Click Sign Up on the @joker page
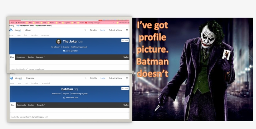 coord(93,30)
